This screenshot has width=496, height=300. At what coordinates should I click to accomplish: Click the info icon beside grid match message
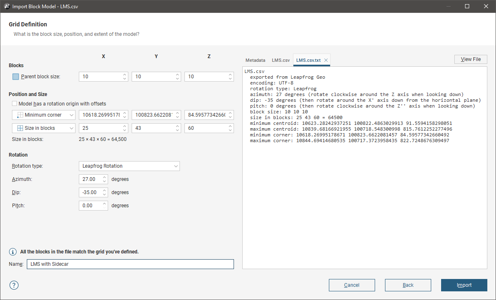[13, 252]
